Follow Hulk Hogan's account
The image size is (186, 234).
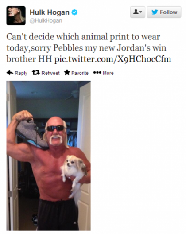point(164,12)
